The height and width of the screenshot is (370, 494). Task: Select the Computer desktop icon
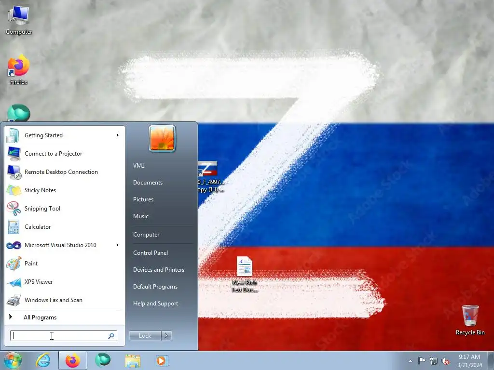coord(18,19)
